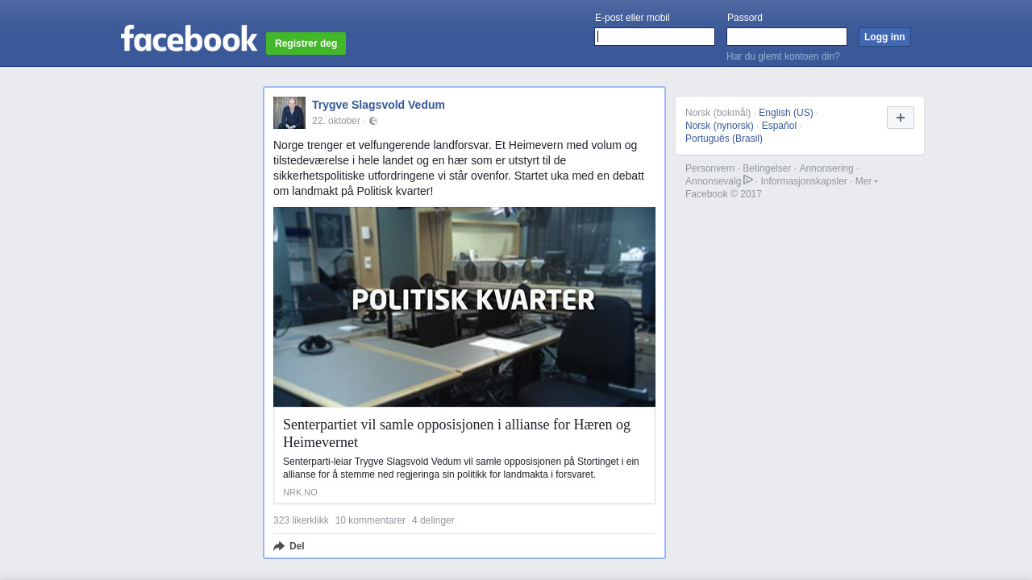The image size is (1032, 580).
Task: Open the Personvern footer link
Action: [x=709, y=168]
